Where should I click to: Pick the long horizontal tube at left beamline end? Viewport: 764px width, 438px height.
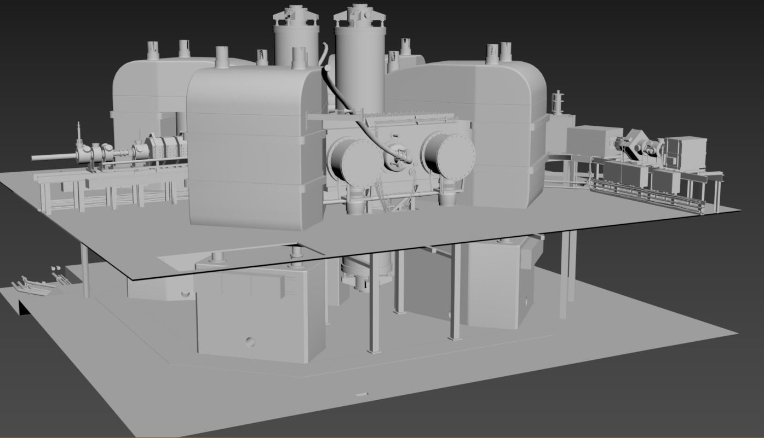coord(53,157)
